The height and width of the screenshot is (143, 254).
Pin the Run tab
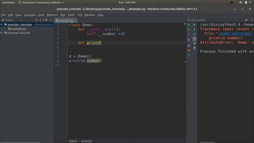[x=189, y=46]
